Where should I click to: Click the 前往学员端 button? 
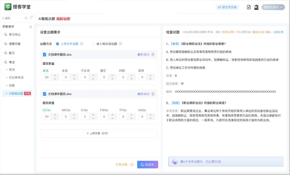pos(227,7)
